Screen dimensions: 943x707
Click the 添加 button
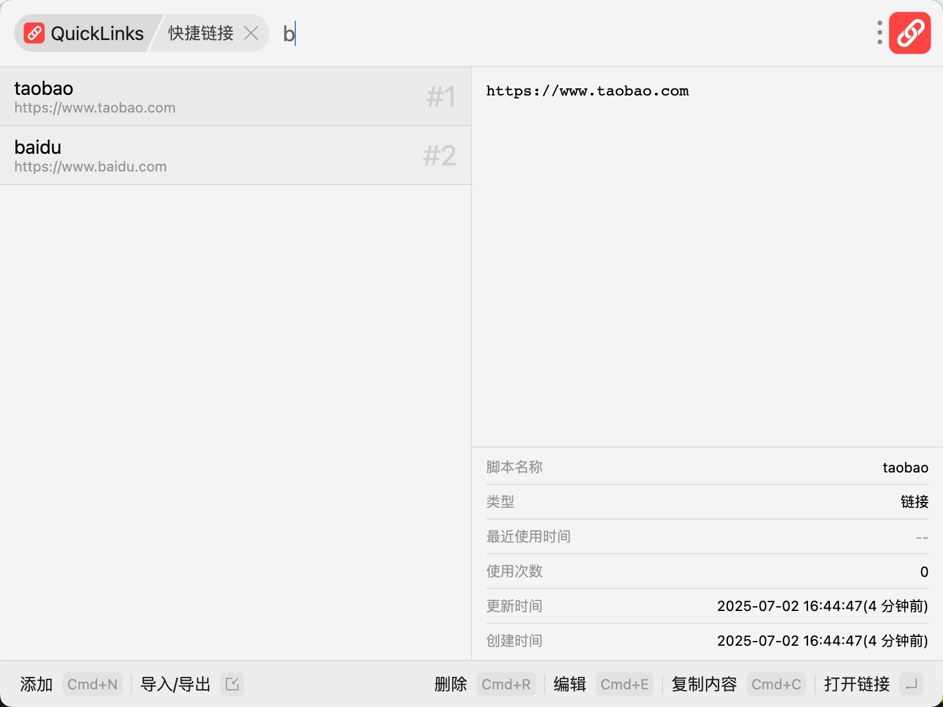click(x=37, y=684)
